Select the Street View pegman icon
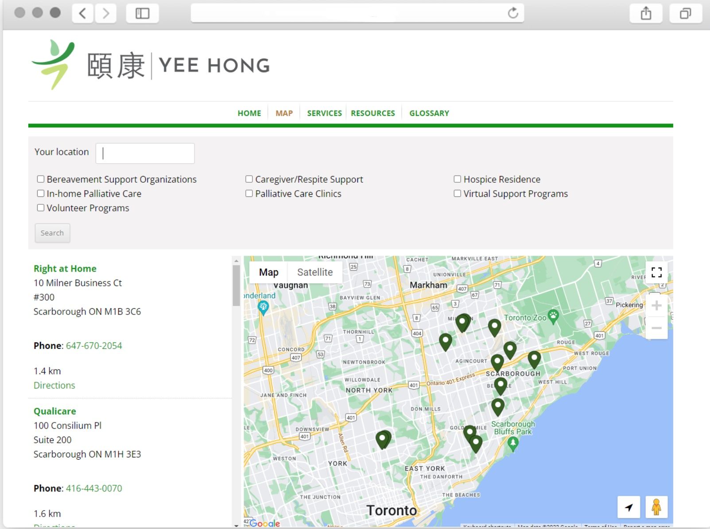Image resolution: width=710 pixels, height=529 pixels. pos(656,507)
